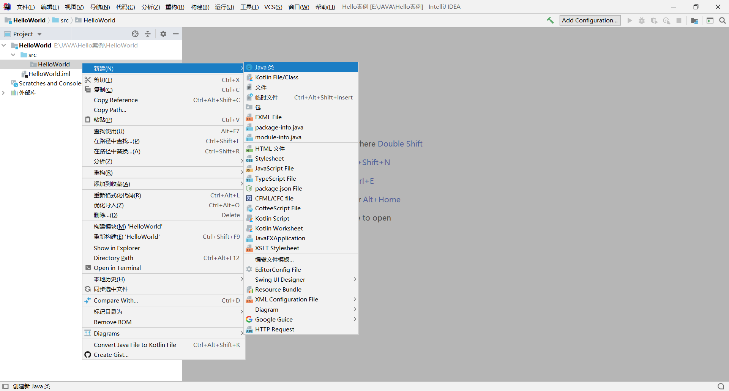This screenshot has width=729, height=391.
Task: Expand 重构(R) submenu in context menu
Action: (164, 172)
